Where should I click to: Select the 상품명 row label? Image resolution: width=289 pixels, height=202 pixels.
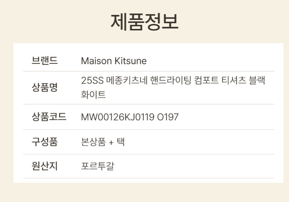[45, 88]
